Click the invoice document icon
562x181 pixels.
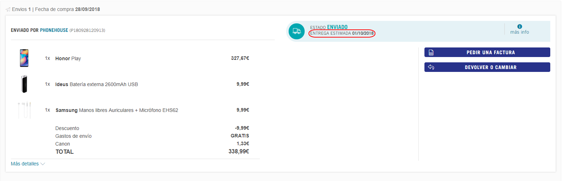(x=431, y=52)
